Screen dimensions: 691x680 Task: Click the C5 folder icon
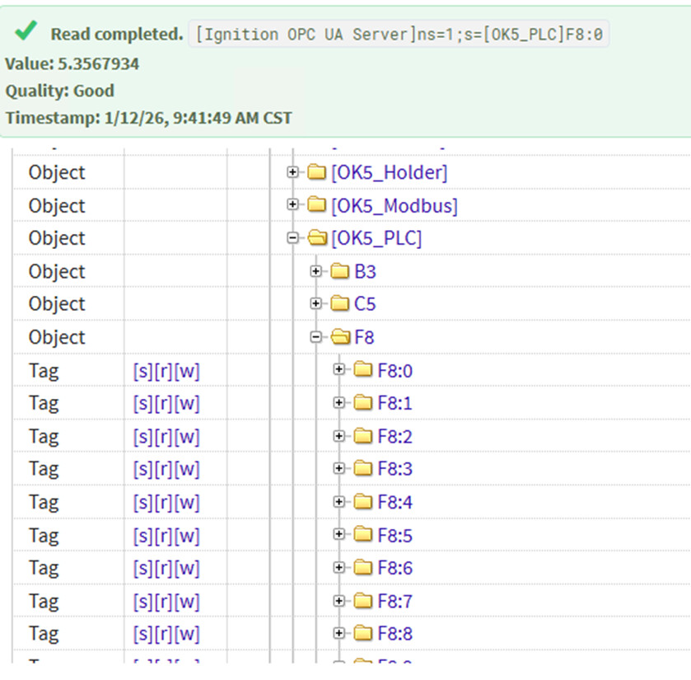pyautogui.click(x=340, y=303)
